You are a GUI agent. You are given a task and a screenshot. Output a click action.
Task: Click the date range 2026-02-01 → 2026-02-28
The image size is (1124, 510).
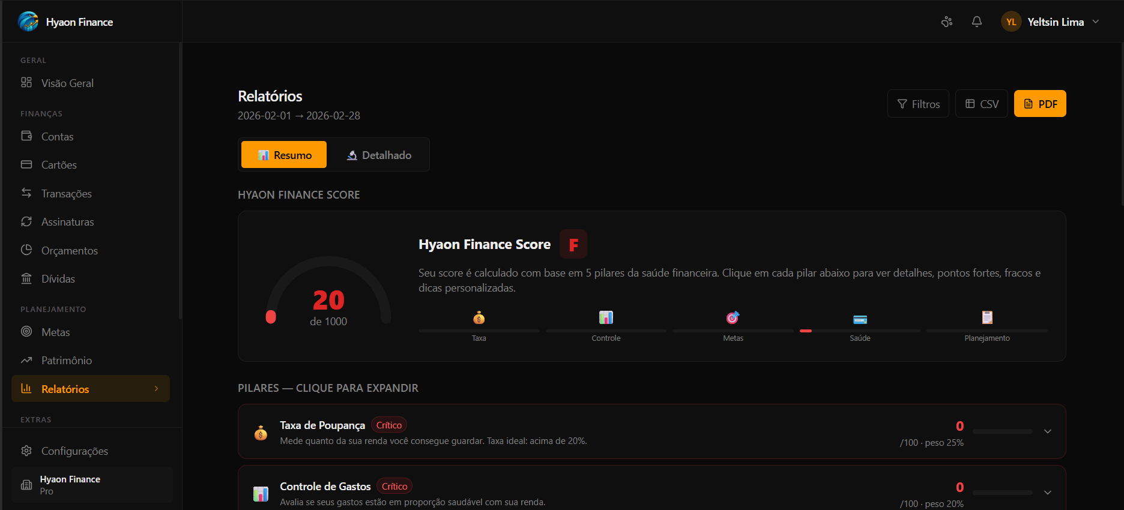coord(299,115)
